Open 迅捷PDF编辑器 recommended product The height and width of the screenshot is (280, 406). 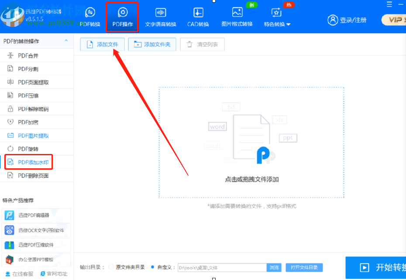(x=36, y=215)
